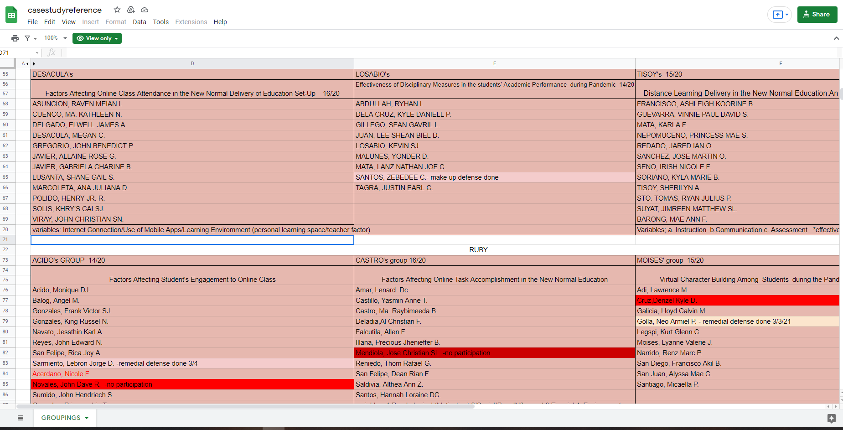Click the fx formula icon
The image size is (843, 430).
52,52
